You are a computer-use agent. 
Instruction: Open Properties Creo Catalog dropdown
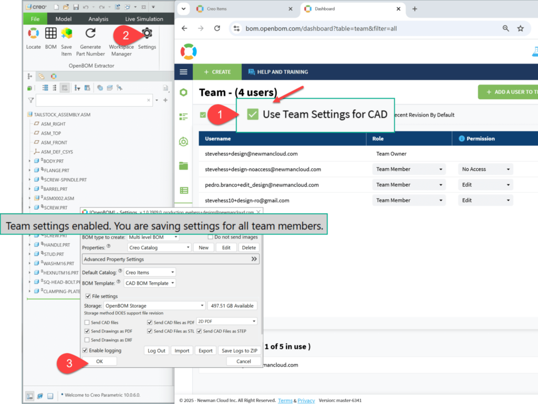coord(159,247)
